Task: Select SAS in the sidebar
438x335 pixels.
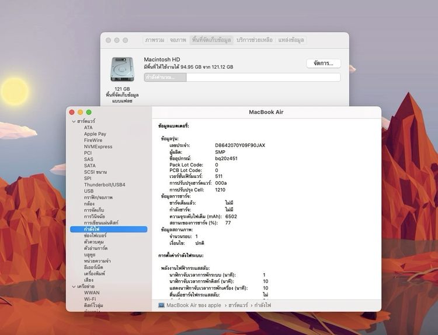Action: [89, 159]
